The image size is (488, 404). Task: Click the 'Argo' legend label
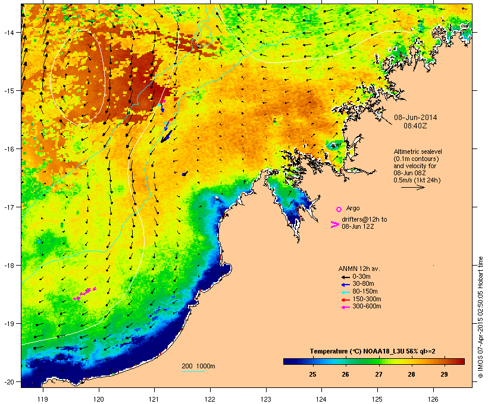tap(353, 208)
